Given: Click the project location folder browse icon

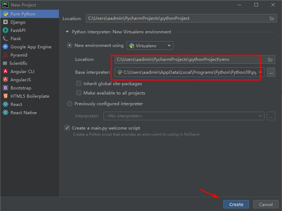Looking at the screenshot, I should tap(272, 18).
